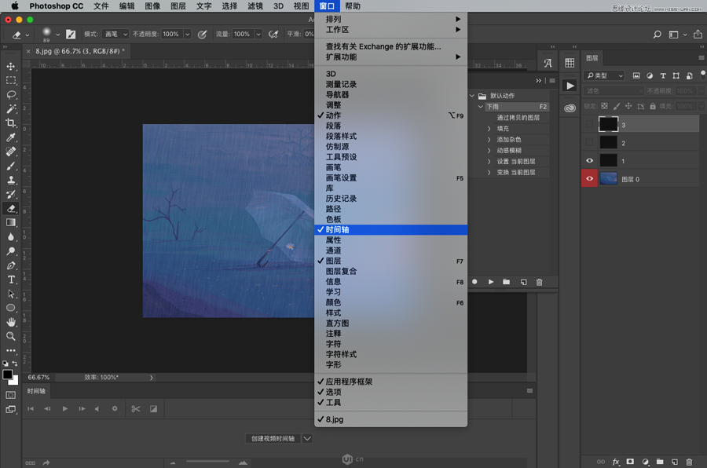Select the Move tool

coord(11,67)
